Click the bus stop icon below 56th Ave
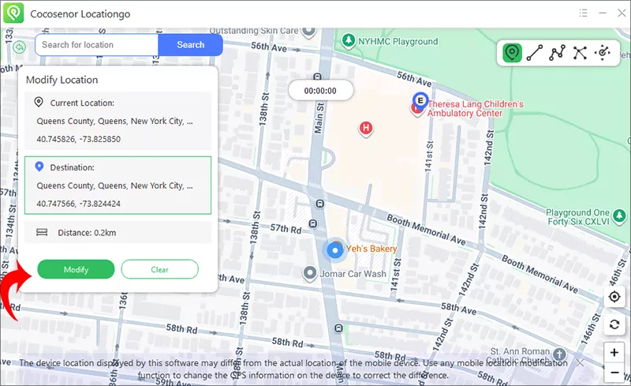631x386 pixels. coord(318,77)
